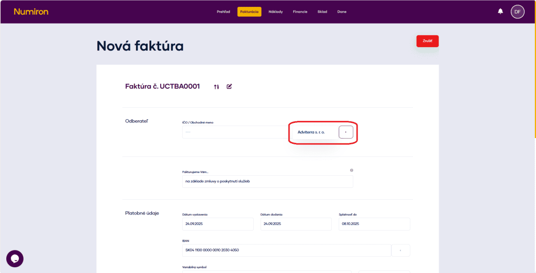The height and width of the screenshot is (273, 536).
Task: Open the Náklady tab
Action: [275, 12]
